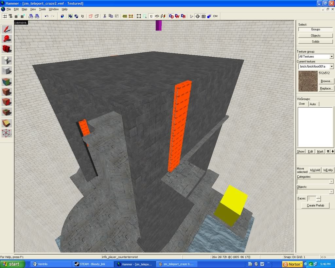The image size is (335, 268).
Task: Toggle Groups selection mode
Action: [315, 29]
